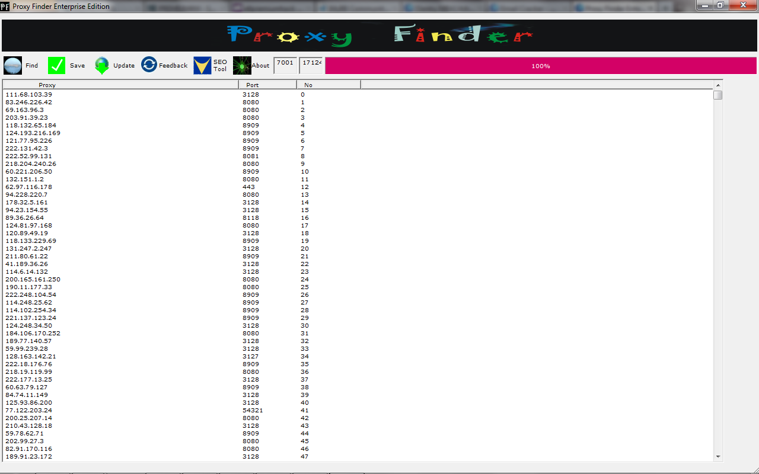This screenshot has height=474, width=759.
Task: Select proxy 132.151.1.2
Action: [x=25, y=179]
